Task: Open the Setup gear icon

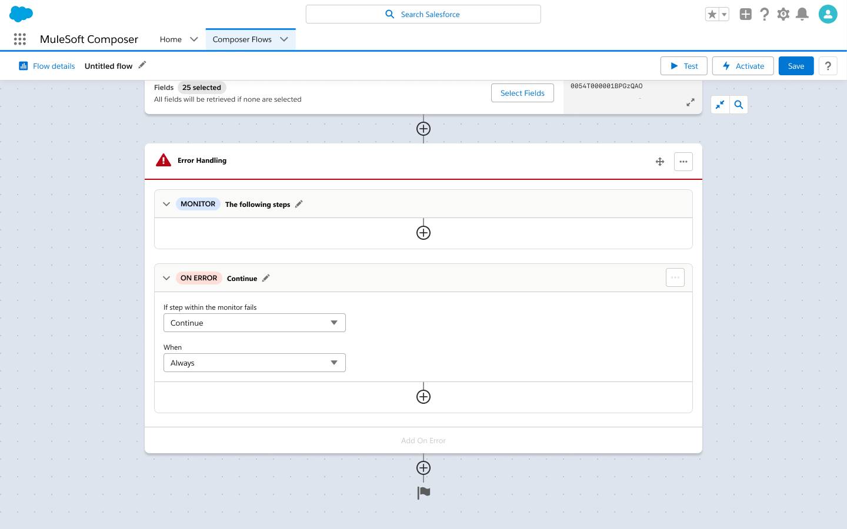Action: coord(783,14)
